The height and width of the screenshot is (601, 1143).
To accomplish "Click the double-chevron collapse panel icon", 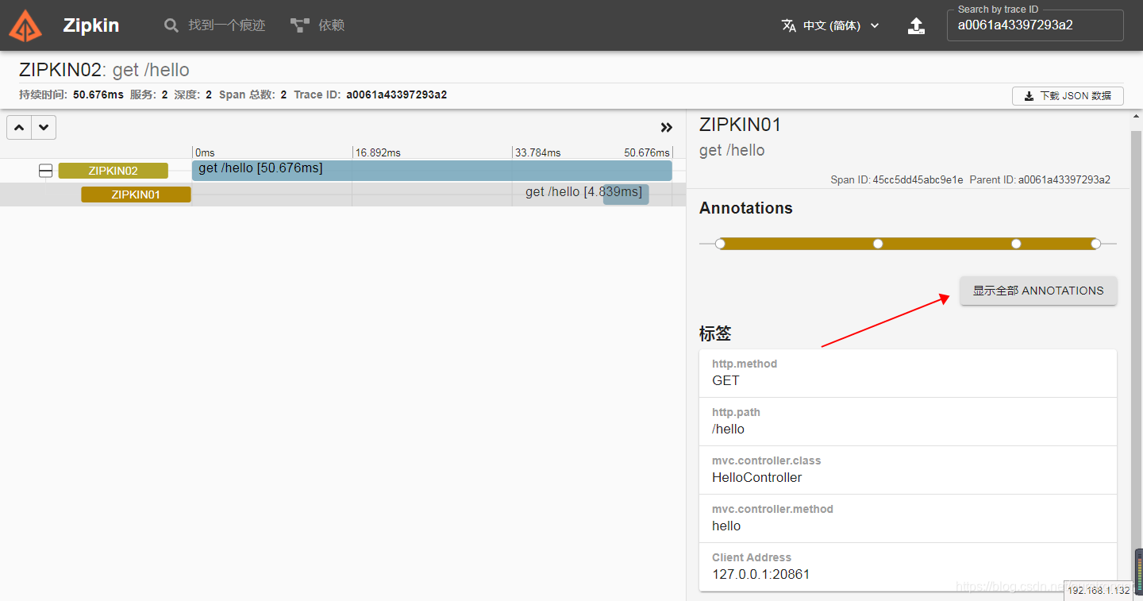I will 667,127.
